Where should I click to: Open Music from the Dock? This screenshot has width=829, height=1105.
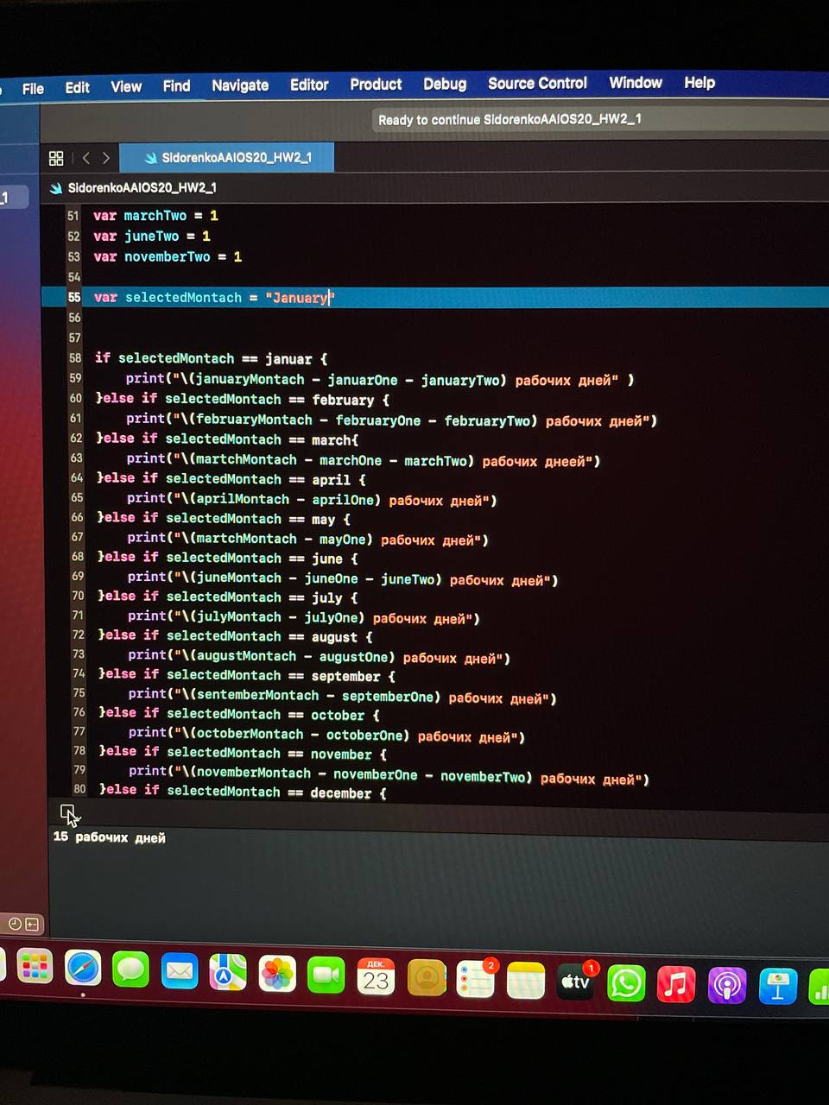pos(676,984)
